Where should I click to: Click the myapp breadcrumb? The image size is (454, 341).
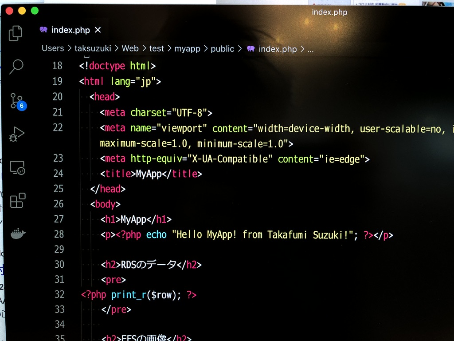click(187, 49)
